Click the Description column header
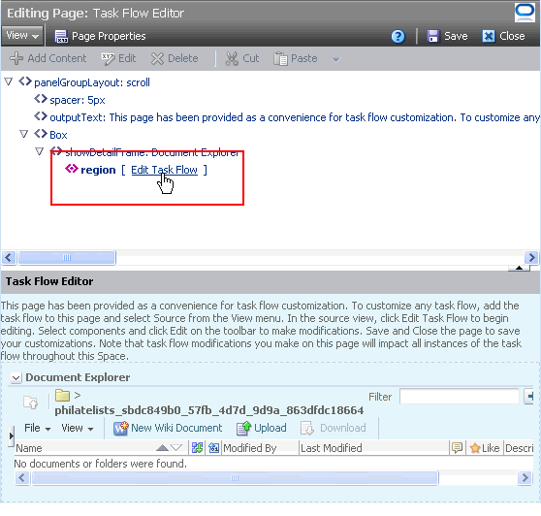The width and height of the screenshot is (541, 516). pos(520,448)
